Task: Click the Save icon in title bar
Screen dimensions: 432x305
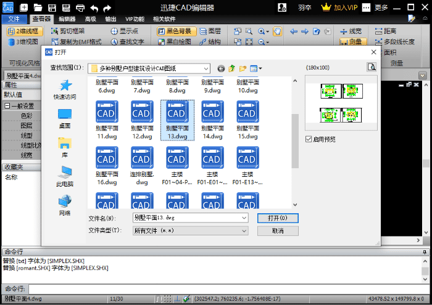Action: click(52, 7)
